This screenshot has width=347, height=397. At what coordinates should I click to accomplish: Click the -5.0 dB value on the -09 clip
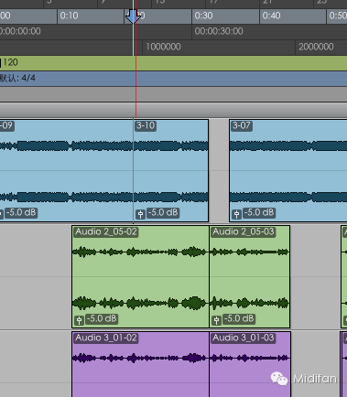[21, 212]
